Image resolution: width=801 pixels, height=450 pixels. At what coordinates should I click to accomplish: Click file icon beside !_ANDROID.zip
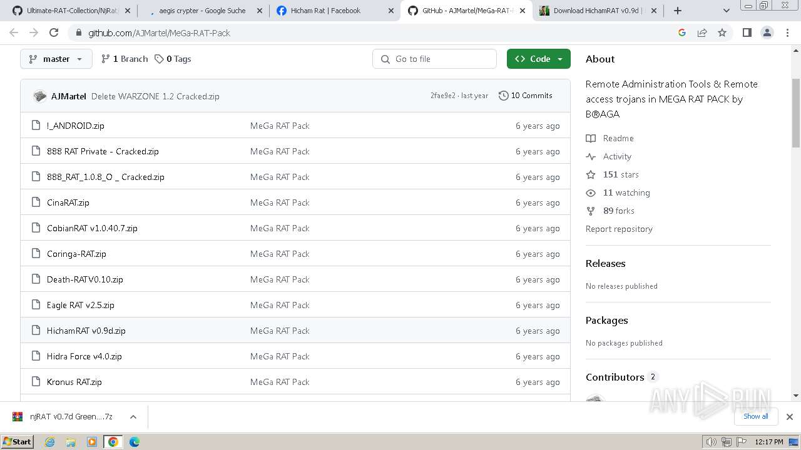tap(36, 126)
